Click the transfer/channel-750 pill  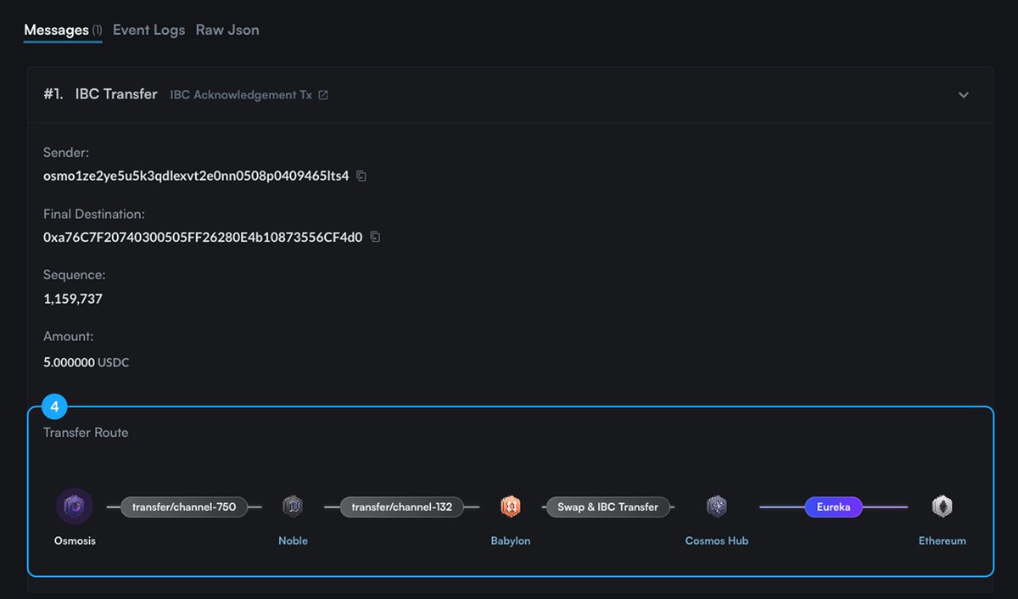(x=184, y=507)
